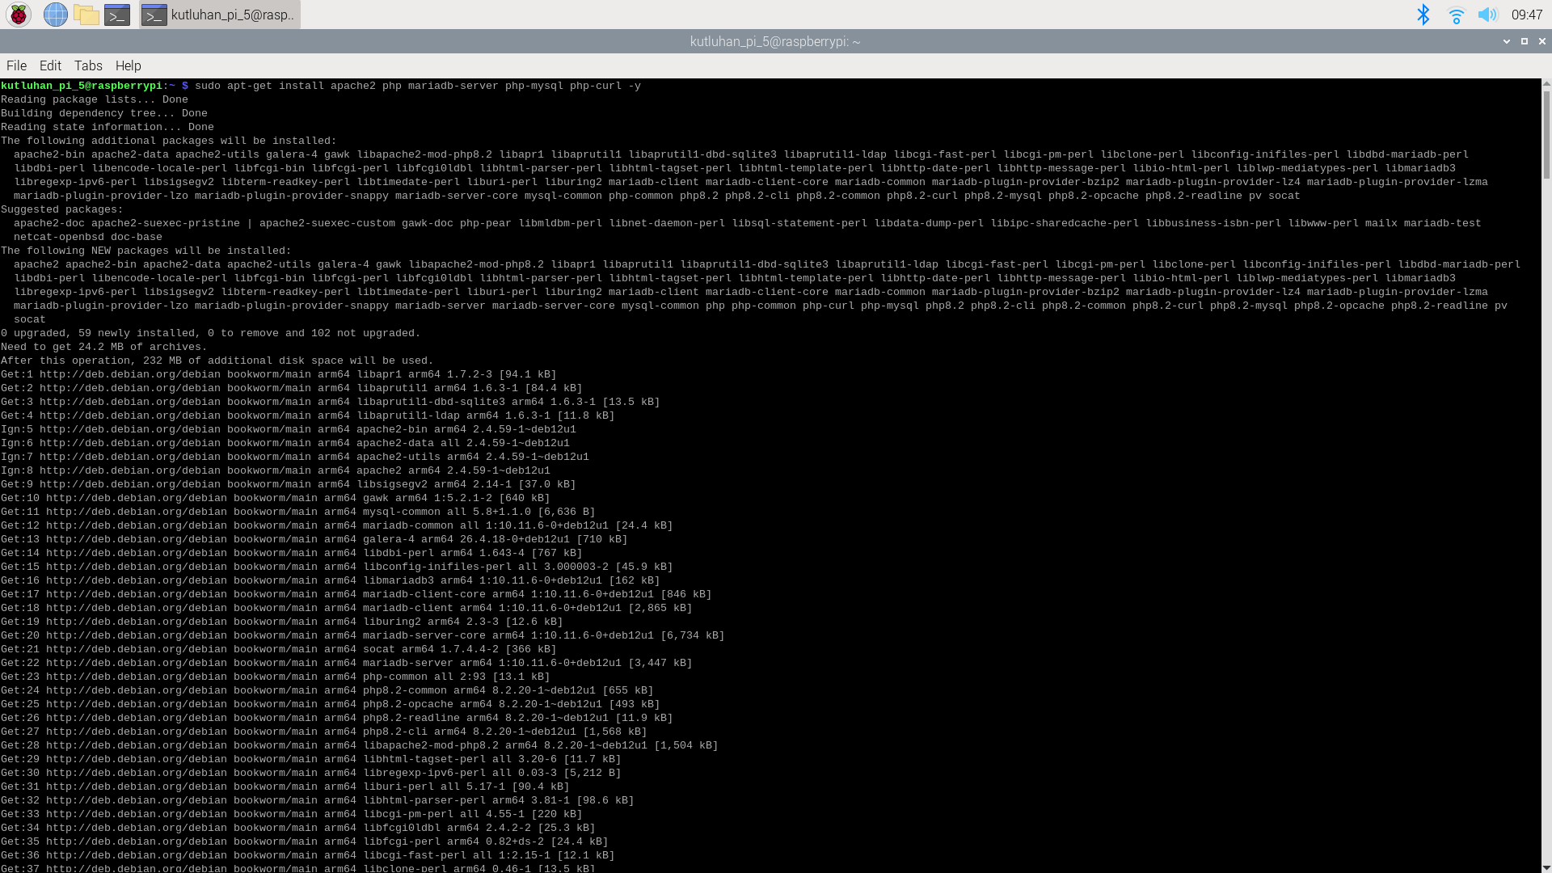Select the kutluhan_pi_5@rasp.. taskbar window button
This screenshot has height=873, width=1552.
pyautogui.click(x=220, y=15)
